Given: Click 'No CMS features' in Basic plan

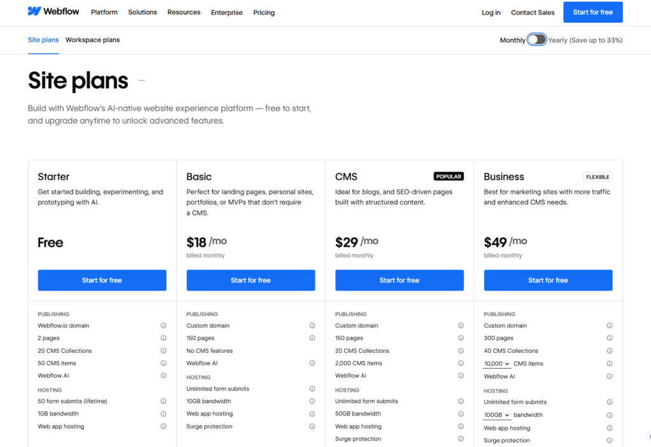Looking at the screenshot, I should pyautogui.click(x=210, y=350).
